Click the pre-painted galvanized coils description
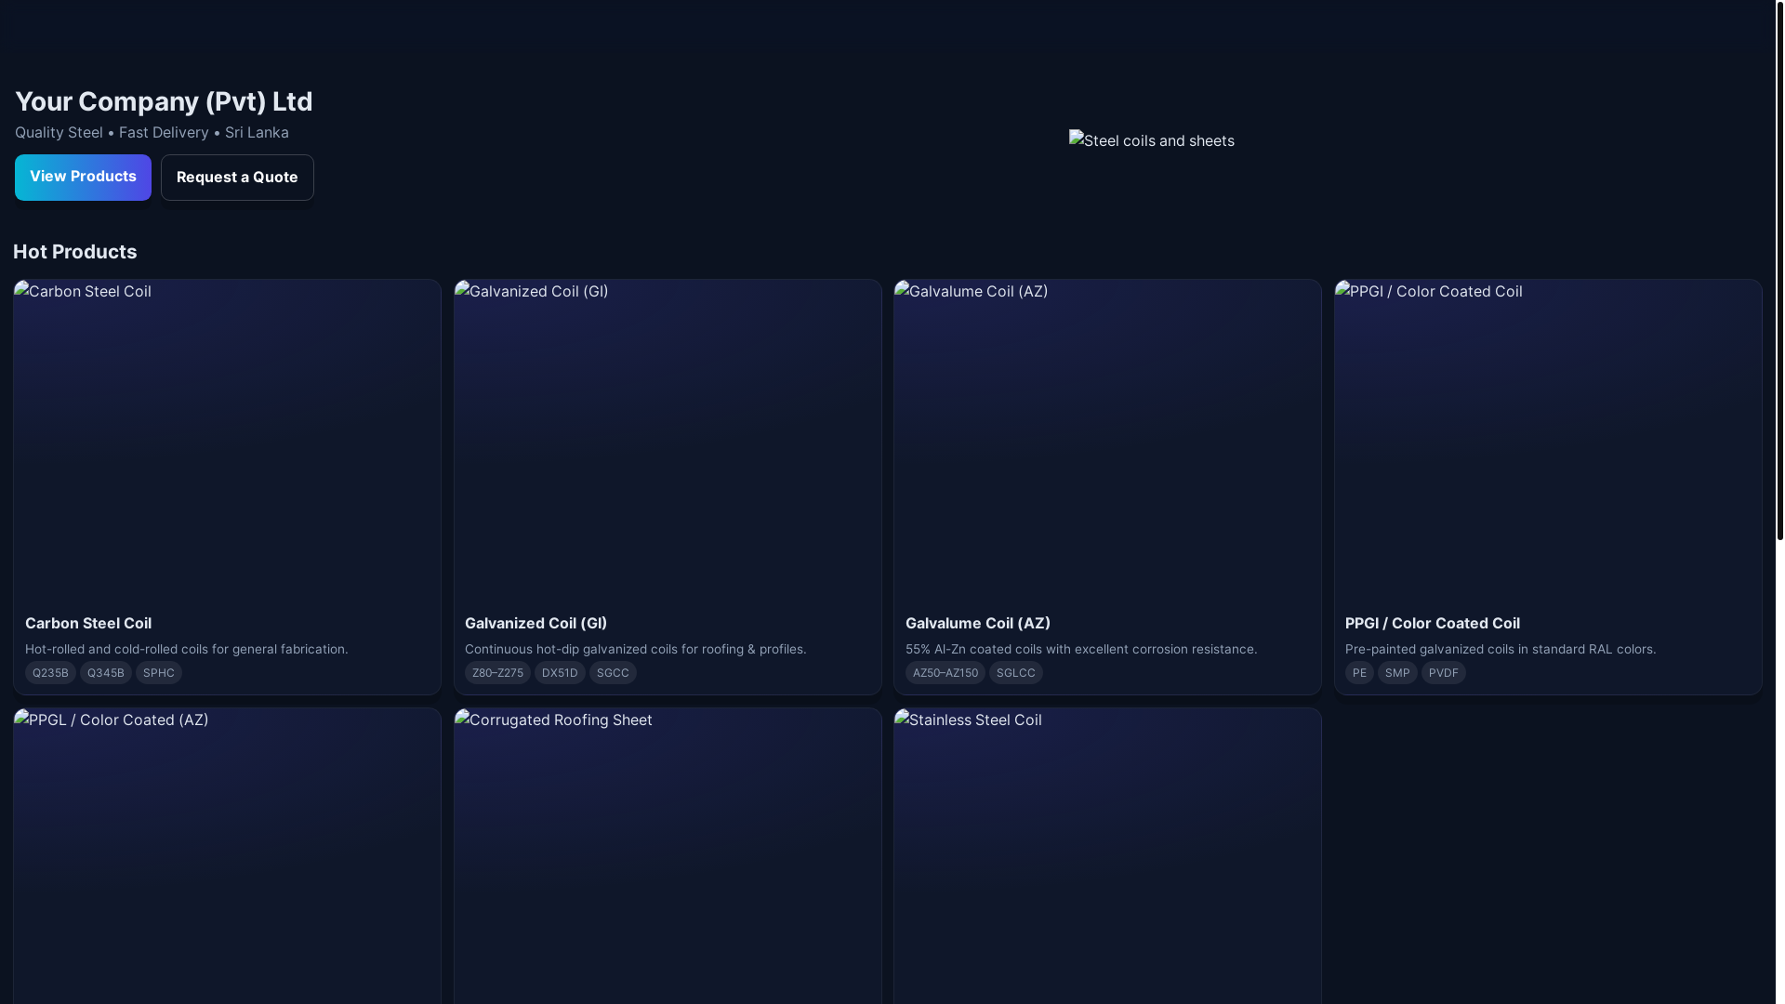The image size is (1785, 1004). [1501, 649]
